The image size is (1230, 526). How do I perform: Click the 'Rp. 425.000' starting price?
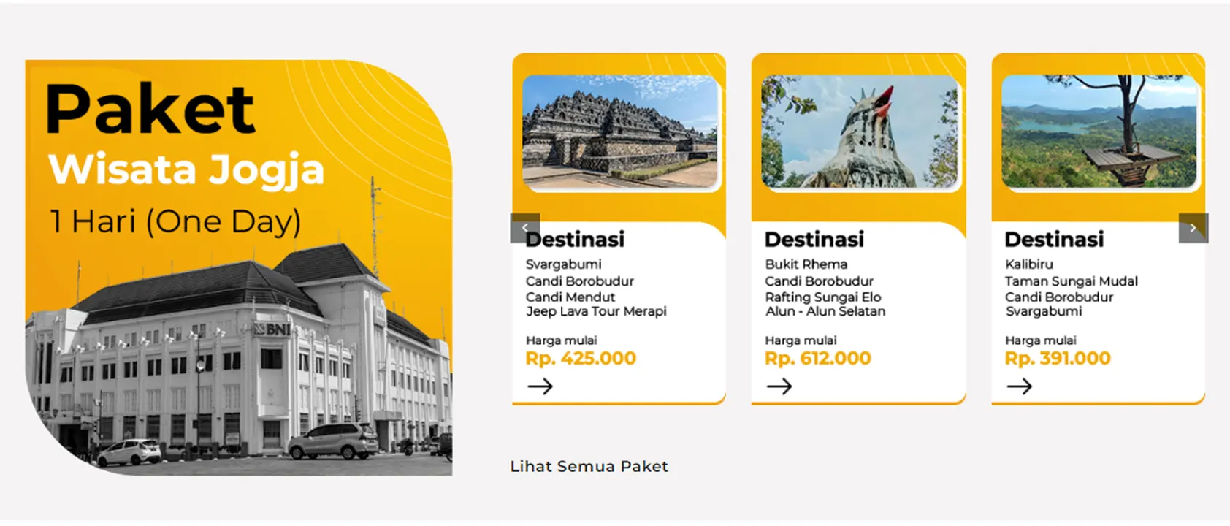[x=581, y=358]
